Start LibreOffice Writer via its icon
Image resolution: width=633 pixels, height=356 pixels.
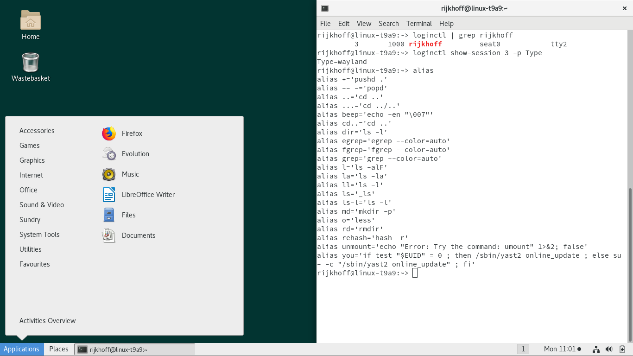tap(109, 195)
